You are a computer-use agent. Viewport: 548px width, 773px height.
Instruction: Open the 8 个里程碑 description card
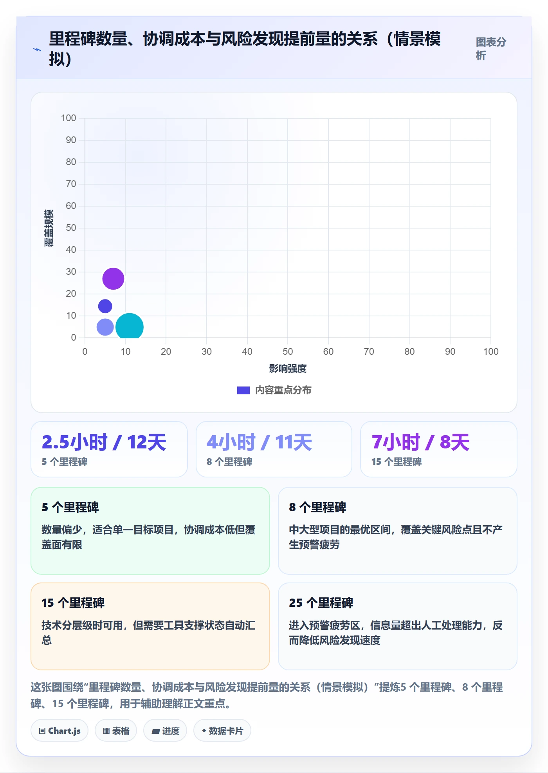398,531
